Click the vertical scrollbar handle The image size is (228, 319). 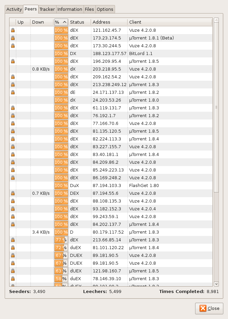(216, 107)
